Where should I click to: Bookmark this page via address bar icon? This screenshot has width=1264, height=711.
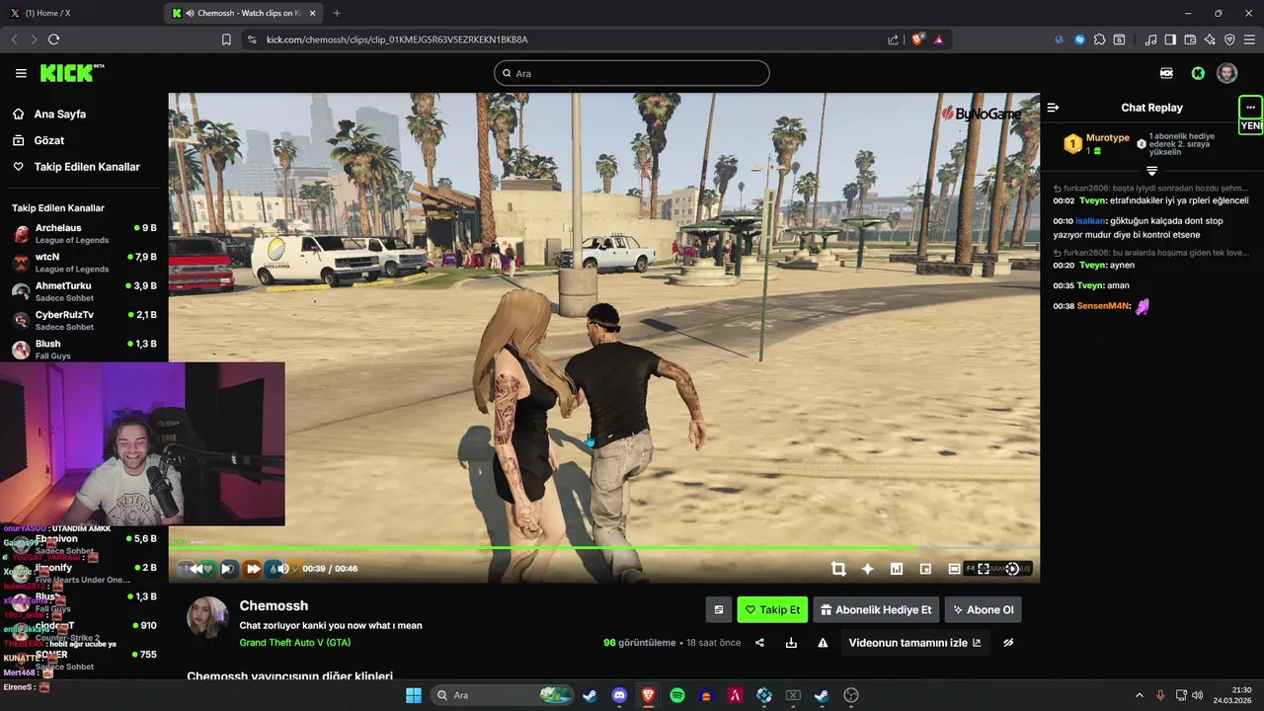226,39
